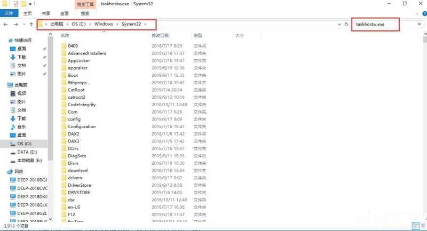The height and width of the screenshot is (231, 427).
Task: Open the 文件 menu tab
Action: pyautogui.click(x=9, y=13)
